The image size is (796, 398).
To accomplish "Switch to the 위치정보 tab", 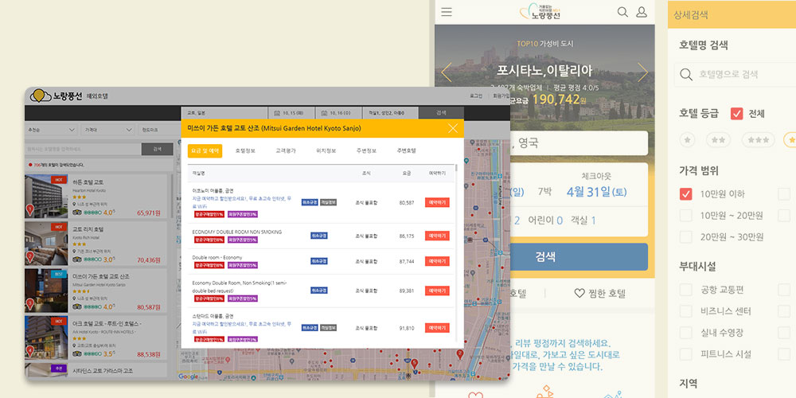I will click(326, 150).
